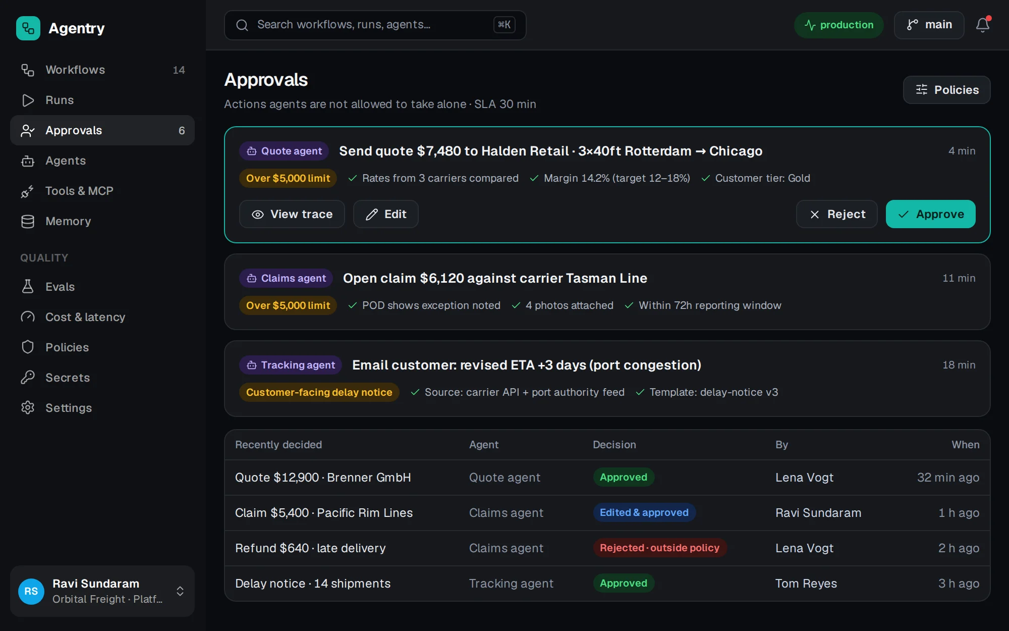Screen dimensions: 1009x631
Task: Click View trace on the quote card
Action: pyautogui.click(x=292, y=214)
